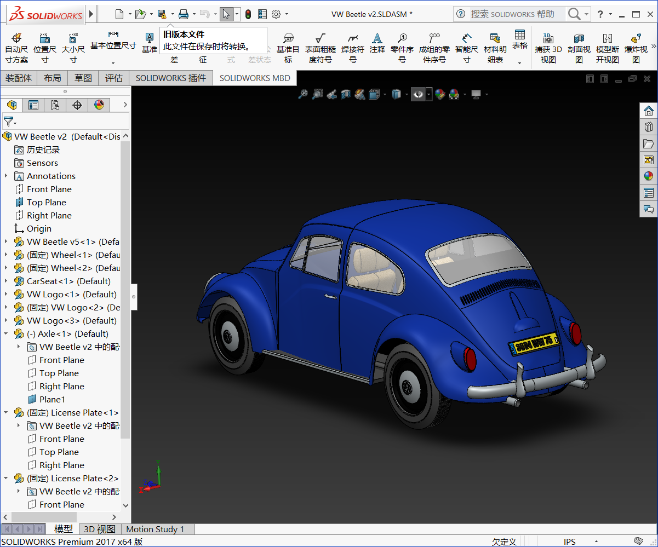Click Previous View icon in view toolbar
Screen dimensions: 658x547
tap(331, 94)
